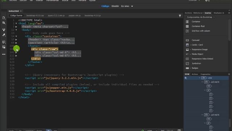
Task: Click the Insert panel vertical scrollbar
Action: [229, 30]
